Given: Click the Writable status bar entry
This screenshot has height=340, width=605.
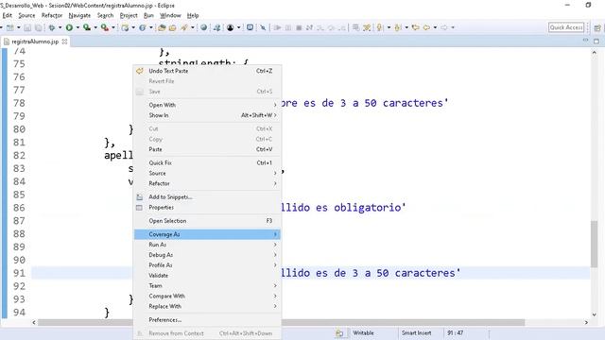Looking at the screenshot, I should pyautogui.click(x=363, y=332).
